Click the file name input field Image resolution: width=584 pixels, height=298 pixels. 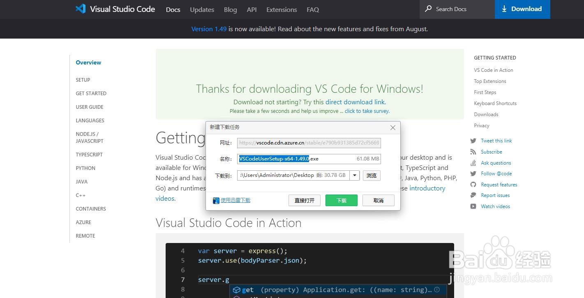[309, 159]
